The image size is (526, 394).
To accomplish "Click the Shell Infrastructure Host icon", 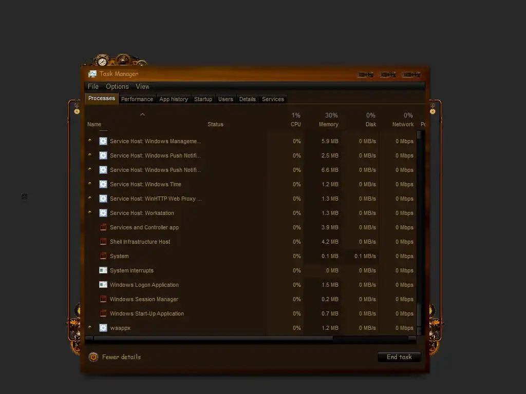I will coord(103,242).
